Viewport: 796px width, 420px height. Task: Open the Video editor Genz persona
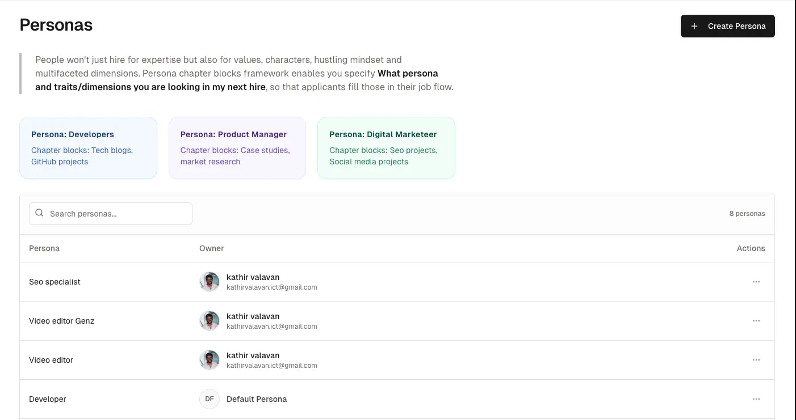coord(61,321)
